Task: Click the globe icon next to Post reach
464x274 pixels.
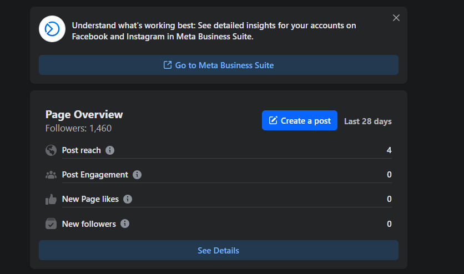Action: [51, 150]
